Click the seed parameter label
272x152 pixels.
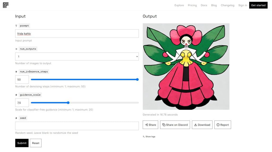point(23,118)
